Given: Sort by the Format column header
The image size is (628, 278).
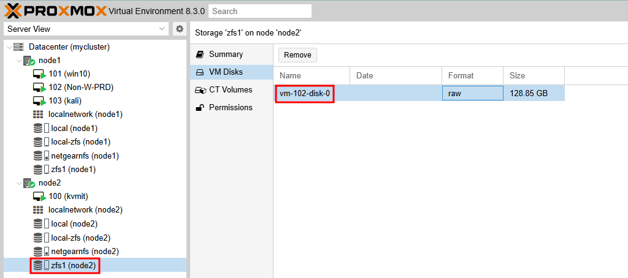Looking at the screenshot, I should coord(473,75).
